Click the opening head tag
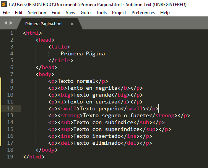 pyautogui.click(x=45, y=40)
